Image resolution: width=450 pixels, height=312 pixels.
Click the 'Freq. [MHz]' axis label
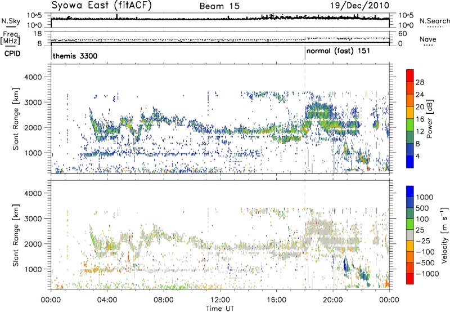[10, 38]
